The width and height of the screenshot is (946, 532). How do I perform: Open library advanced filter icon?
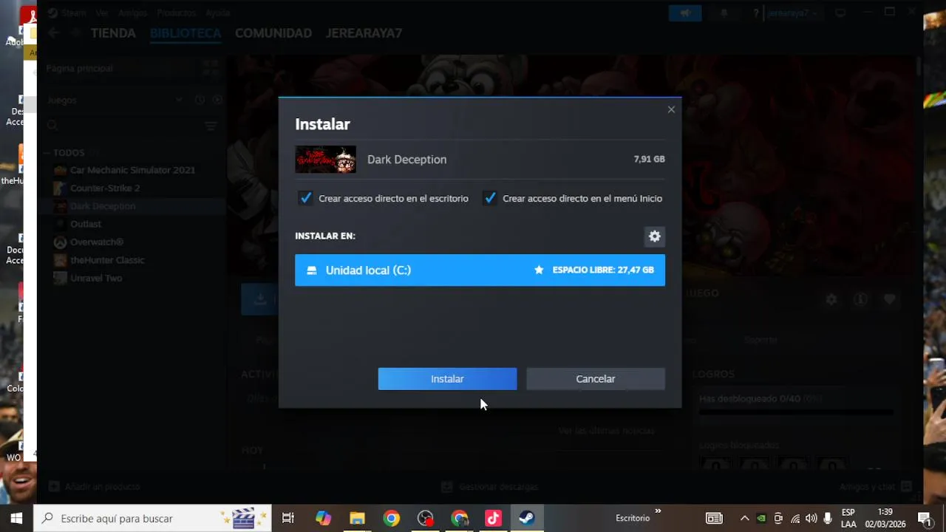click(x=211, y=126)
